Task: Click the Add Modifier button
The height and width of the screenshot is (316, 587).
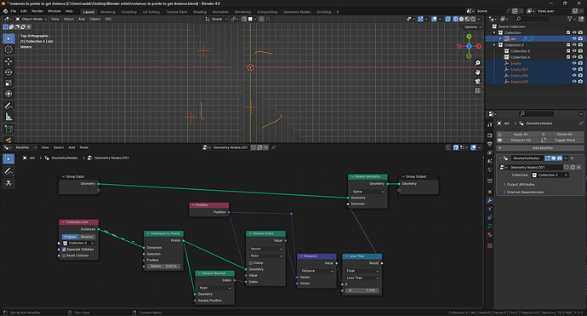Action: [x=540, y=148]
